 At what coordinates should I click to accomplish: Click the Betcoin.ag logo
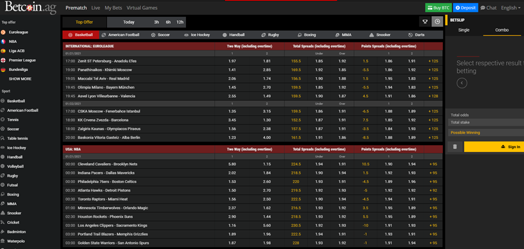point(31,7)
